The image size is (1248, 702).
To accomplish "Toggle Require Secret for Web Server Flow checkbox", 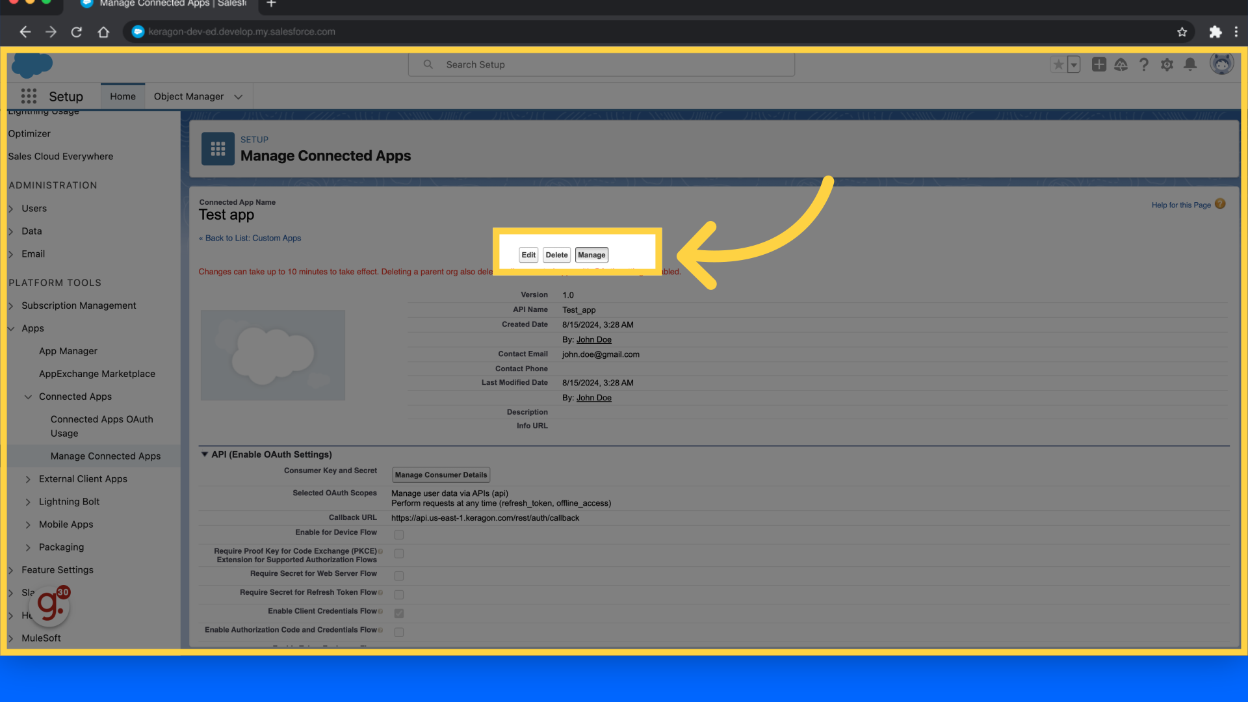I will tap(399, 577).
